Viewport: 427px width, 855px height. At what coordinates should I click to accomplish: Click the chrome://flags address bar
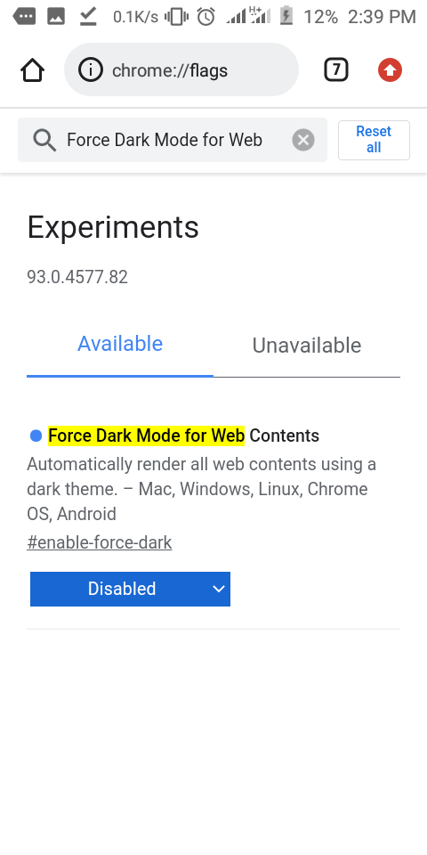pos(181,69)
